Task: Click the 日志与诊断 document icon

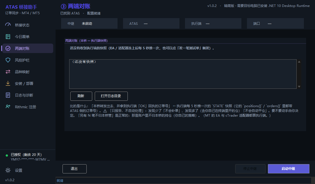Action: pos(8,95)
